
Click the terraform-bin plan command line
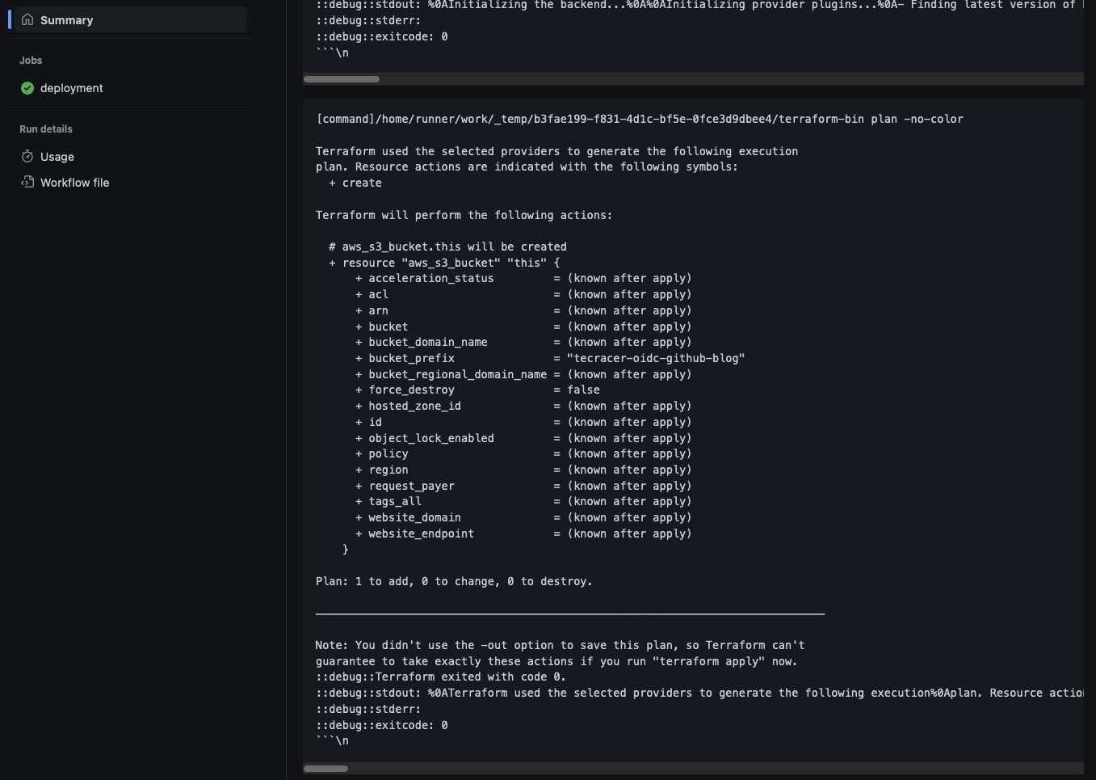coord(639,120)
